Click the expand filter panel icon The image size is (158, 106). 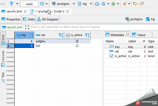click(27, 27)
